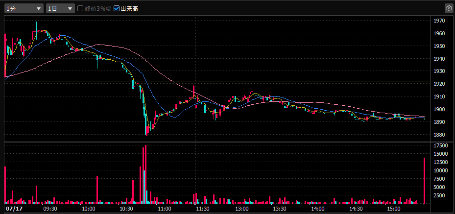Image resolution: width=455 pixels, height=214 pixels.
Task: Click the closing volume spike bar after 15:00
Action: pos(425,181)
